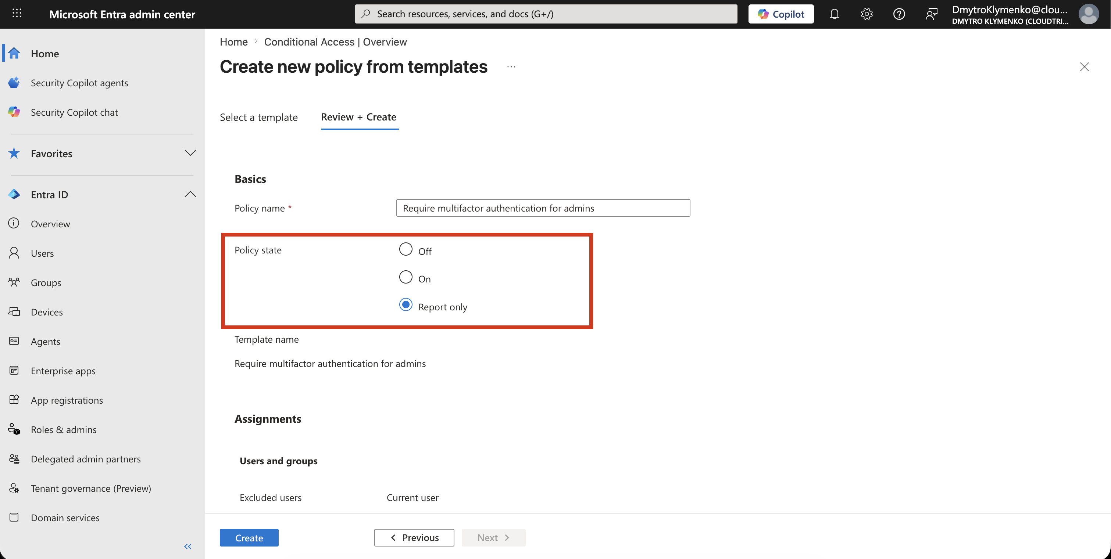Click the Microsoft Entra admin center title
This screenshot has width=1111, height=559.
click(122, 14)
